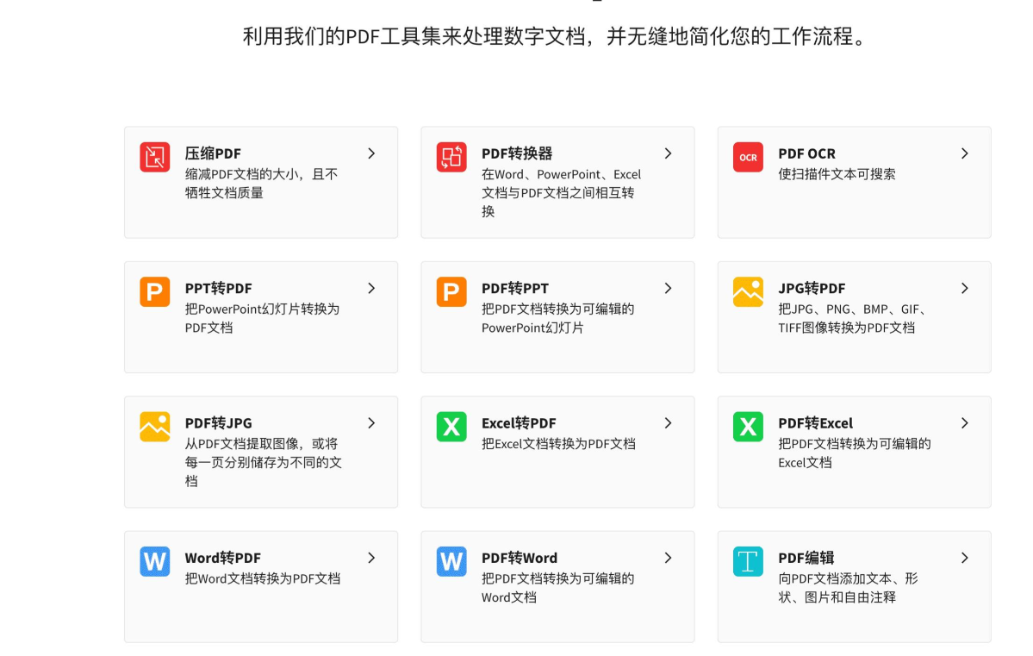Click the green X icon for PDF转Excel
1033x656 pixels.
click(x=748, y=427)
